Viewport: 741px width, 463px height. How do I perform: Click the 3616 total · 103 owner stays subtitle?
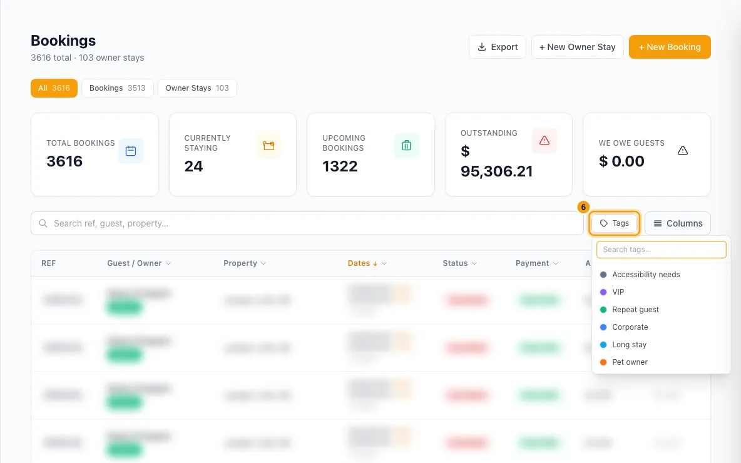88,58
